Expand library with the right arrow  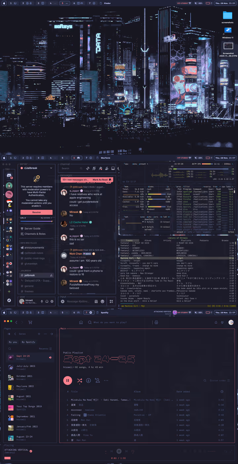[x=52, y=334]
